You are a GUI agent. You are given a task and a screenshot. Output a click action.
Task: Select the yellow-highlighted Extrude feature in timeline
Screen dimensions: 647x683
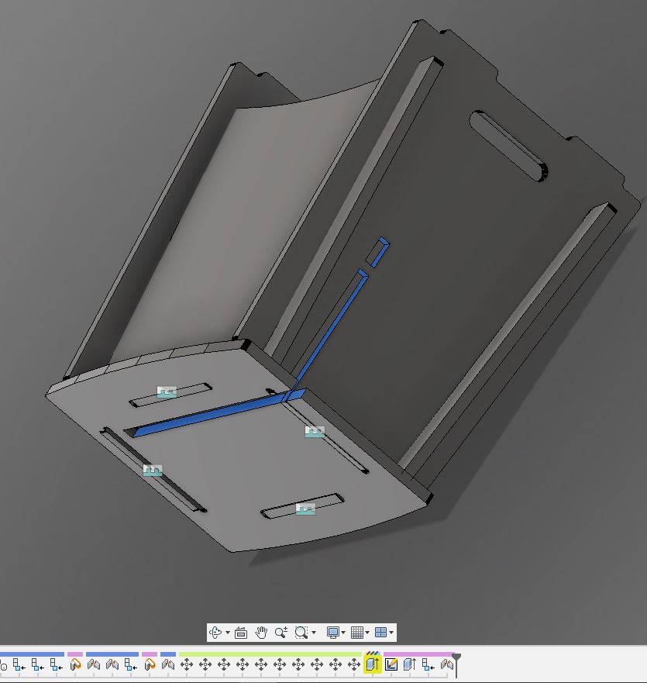coord(373,664)
